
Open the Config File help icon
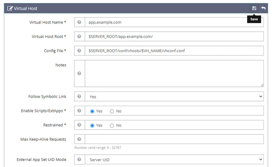[79, 51]
